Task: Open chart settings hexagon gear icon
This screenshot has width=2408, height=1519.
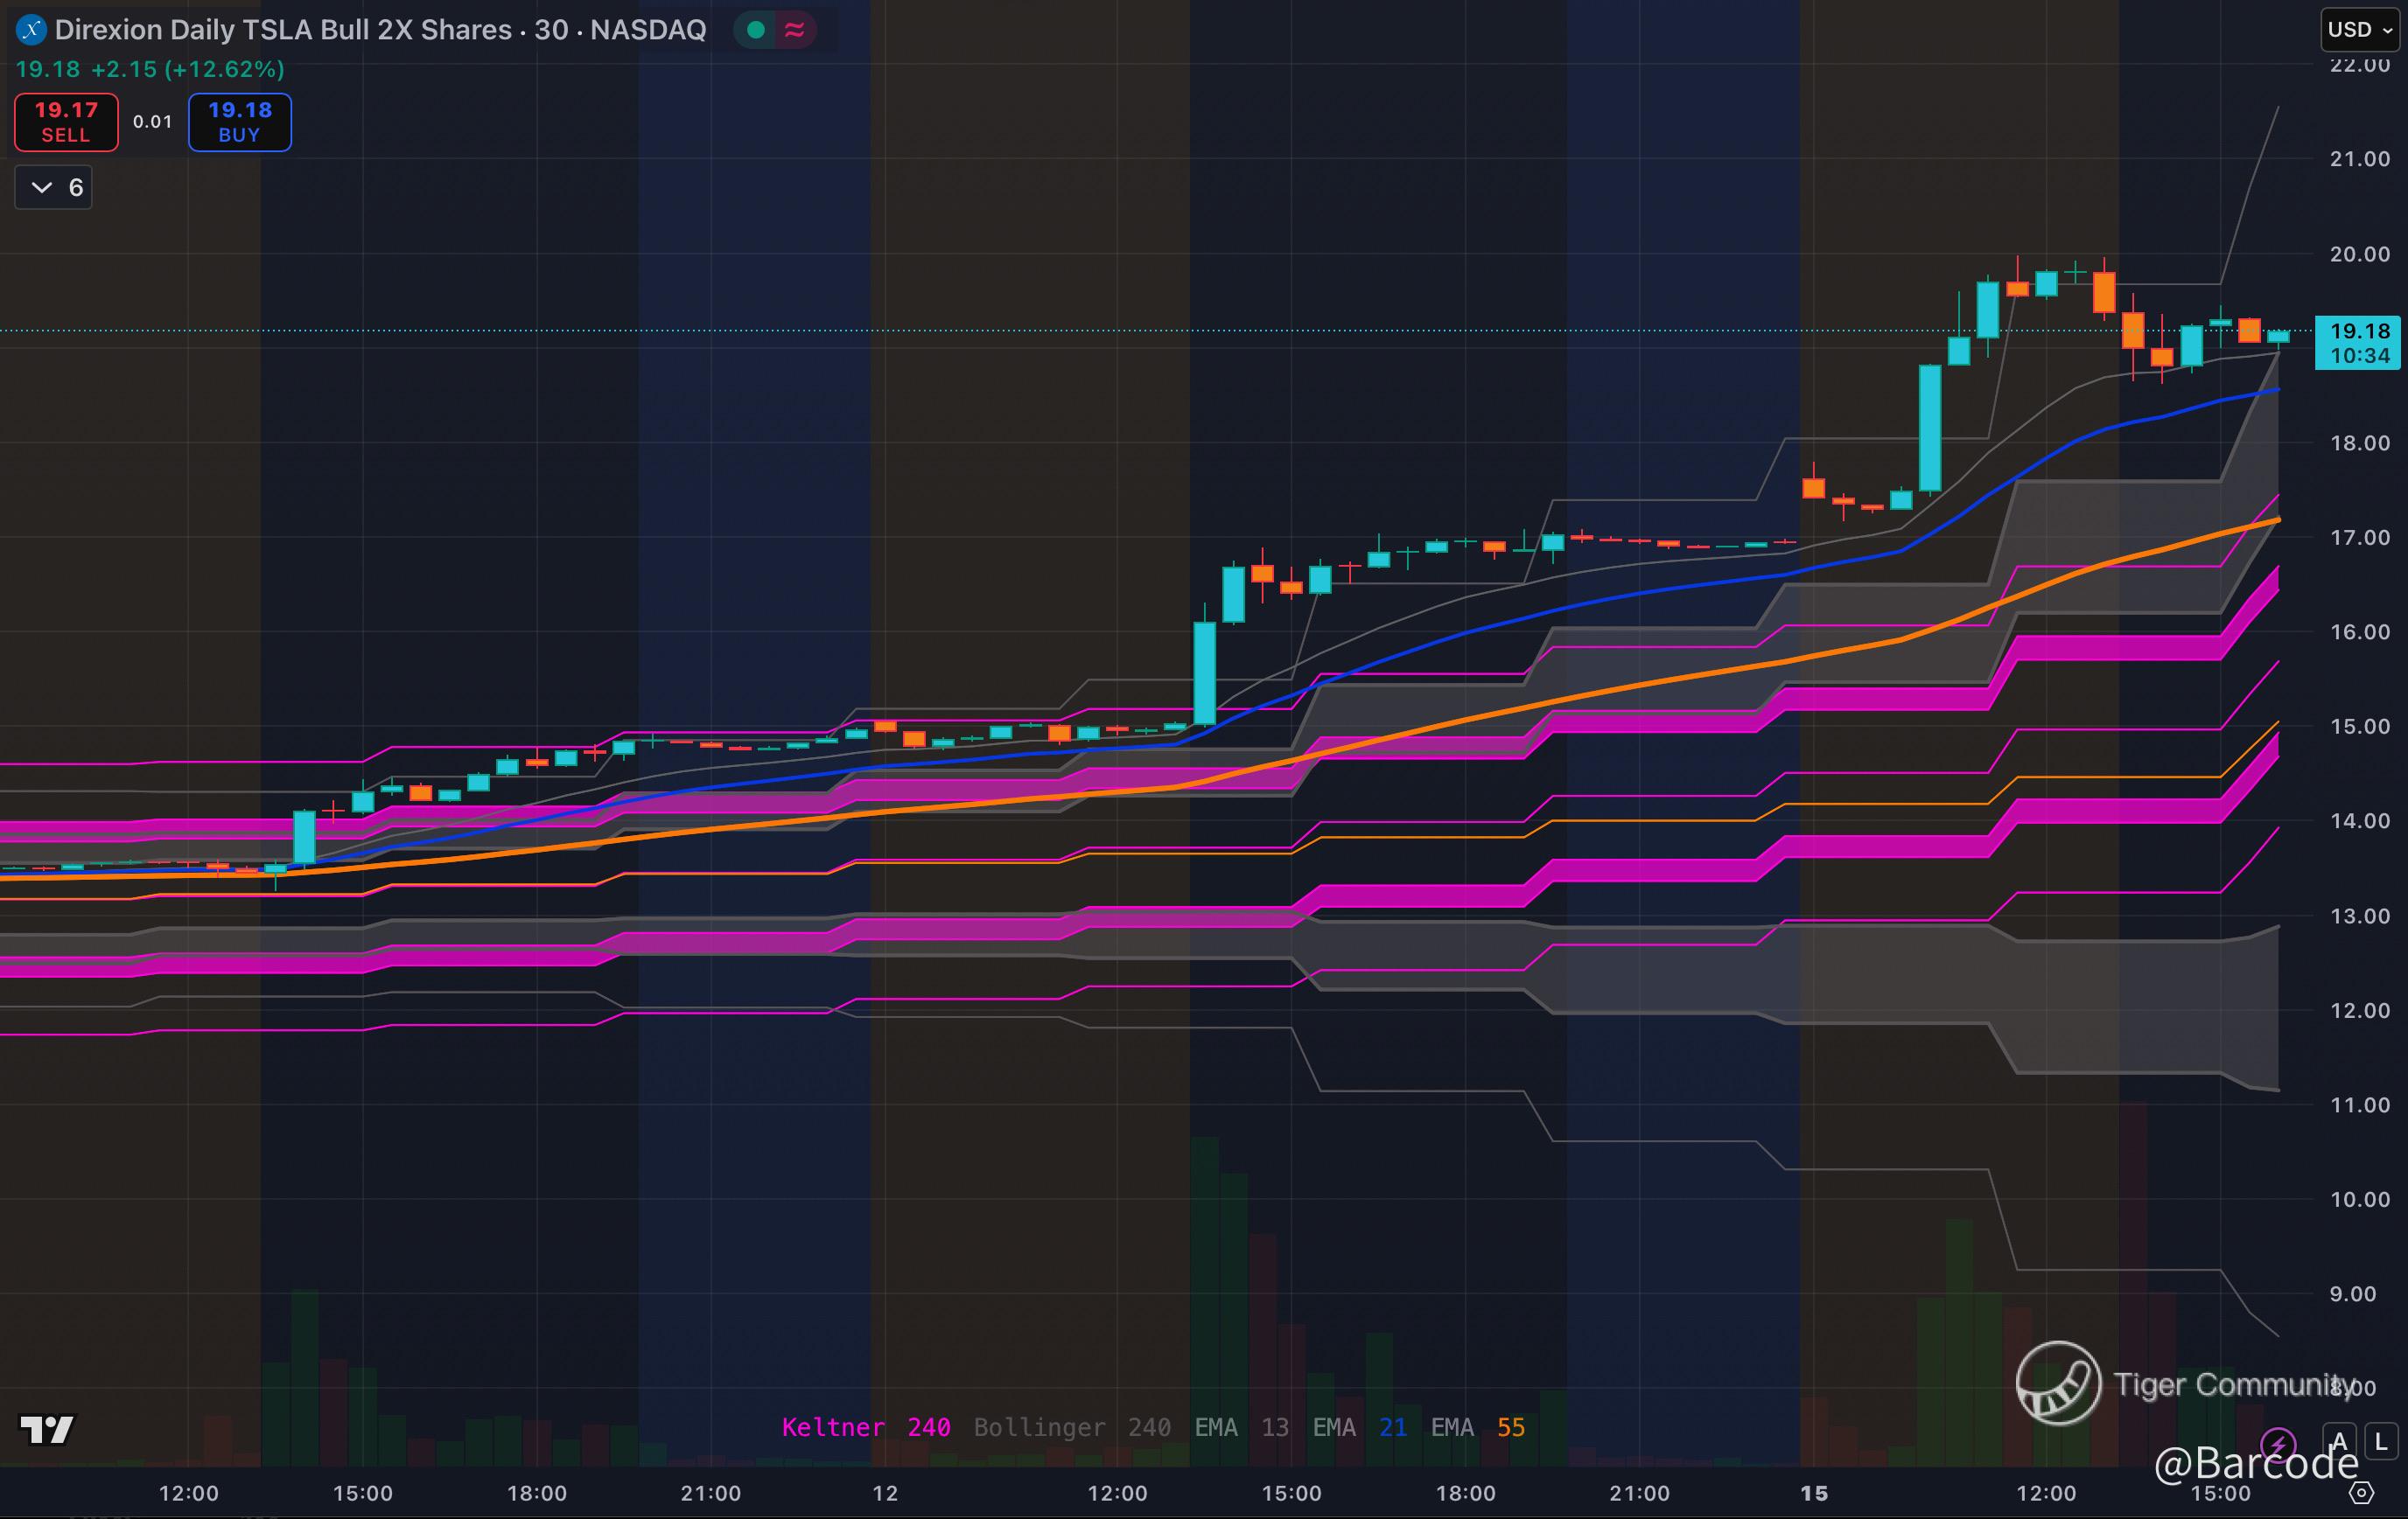Action: coord(2361,1493)
